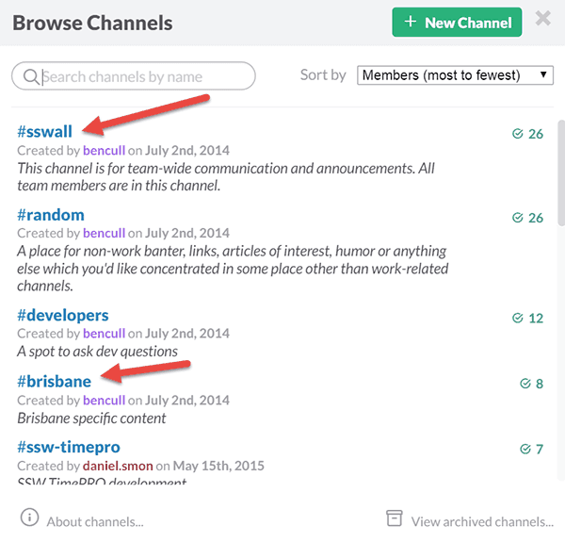The width and height of the screenshot is (565, 542).
Task: Go to the #brisbane channel
Action: coord(54,382)
